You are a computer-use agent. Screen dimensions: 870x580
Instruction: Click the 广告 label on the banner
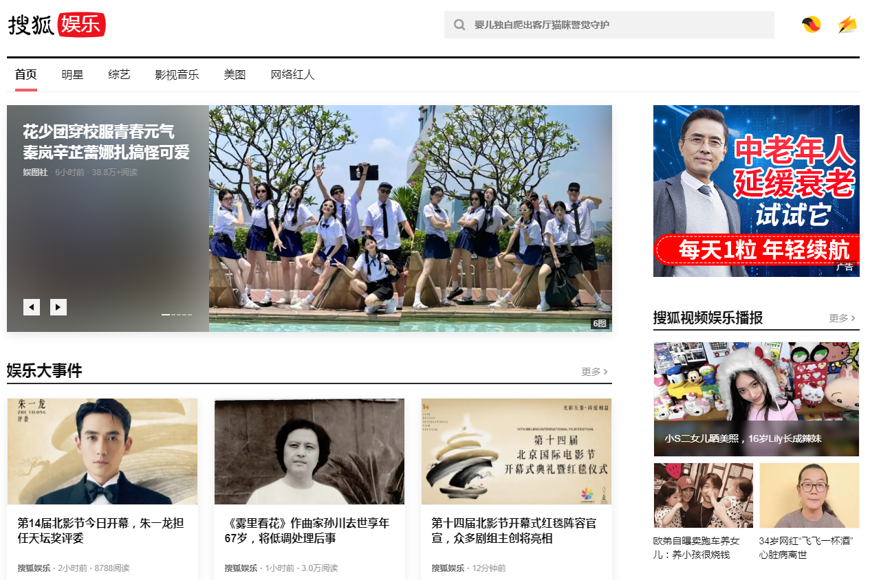tap(845, 267)
